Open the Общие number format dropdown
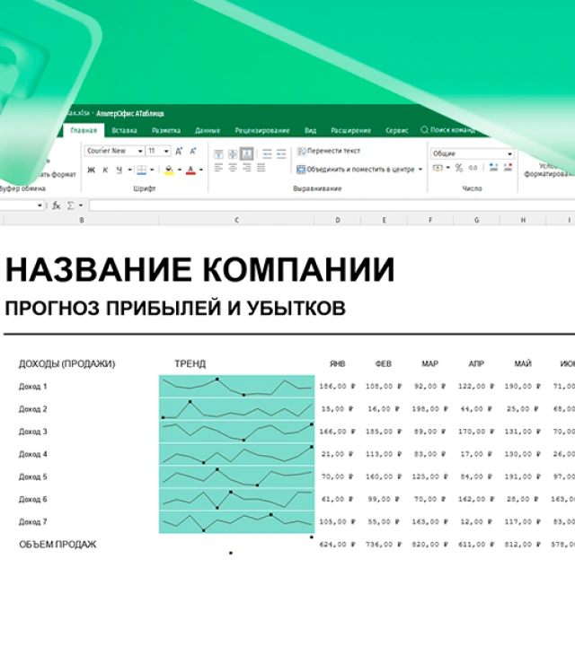Image resolution: width=575 pixels, height=646 pixels. [473, 153]
